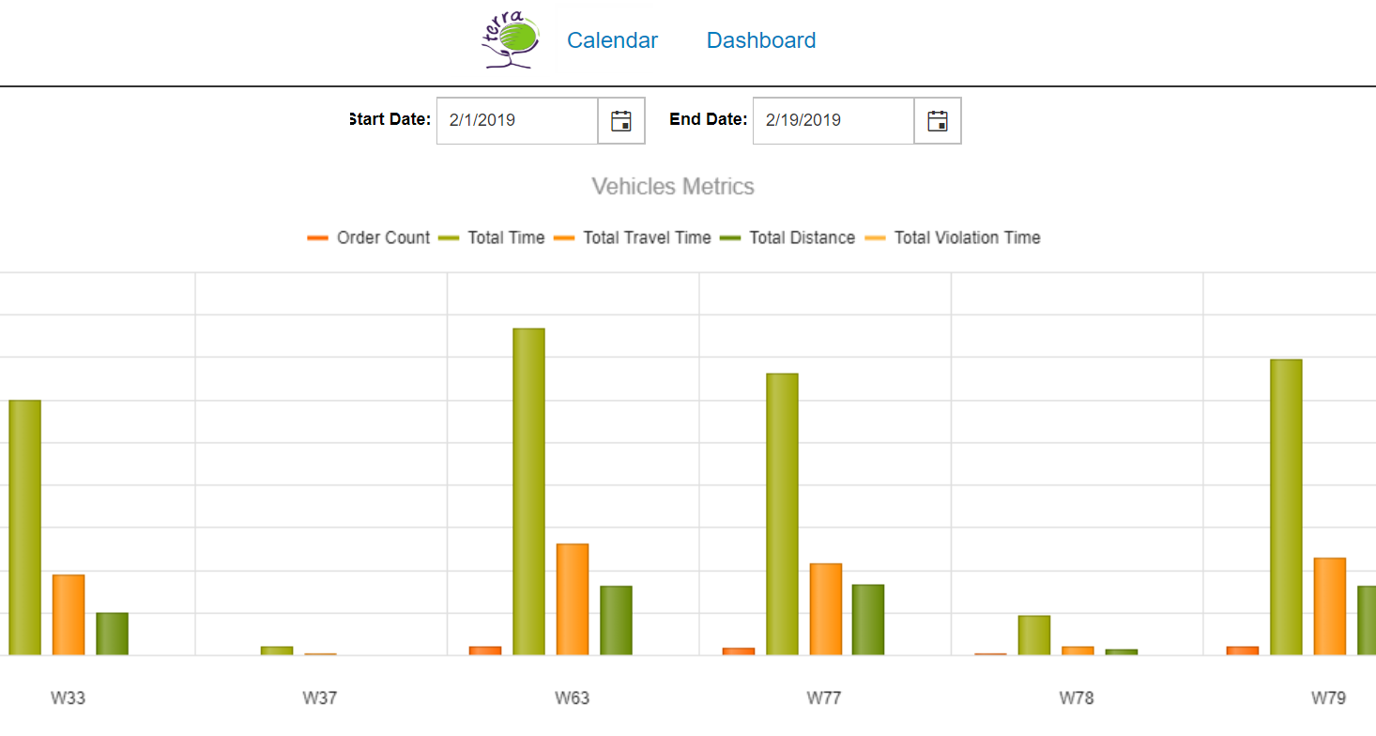Click W79 Total Time bar
The height and width of the screenshot is (736, 1376).
[x=1286, y=507]
